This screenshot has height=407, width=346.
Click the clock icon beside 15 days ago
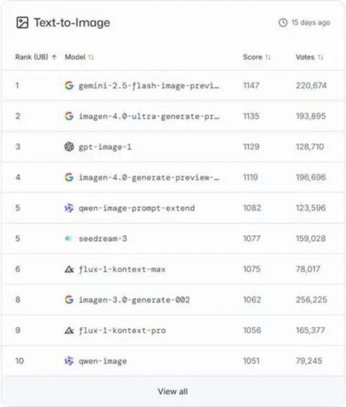point(283,23)
